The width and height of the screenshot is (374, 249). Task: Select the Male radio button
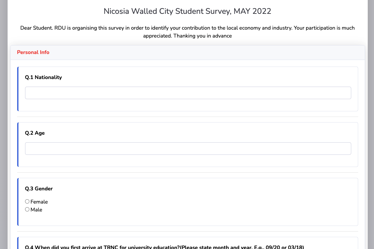[x=27, y=209]
